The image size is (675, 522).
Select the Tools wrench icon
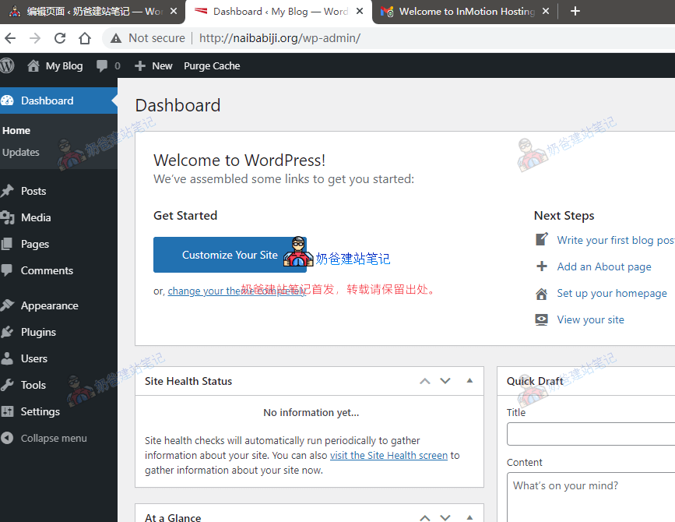(x=8, y=385)
